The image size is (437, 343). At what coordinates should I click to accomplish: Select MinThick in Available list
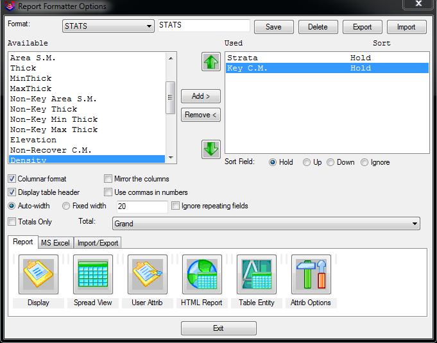[87, 78]
